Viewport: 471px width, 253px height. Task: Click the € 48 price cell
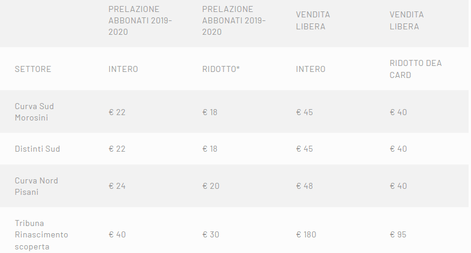coord(305,186)
